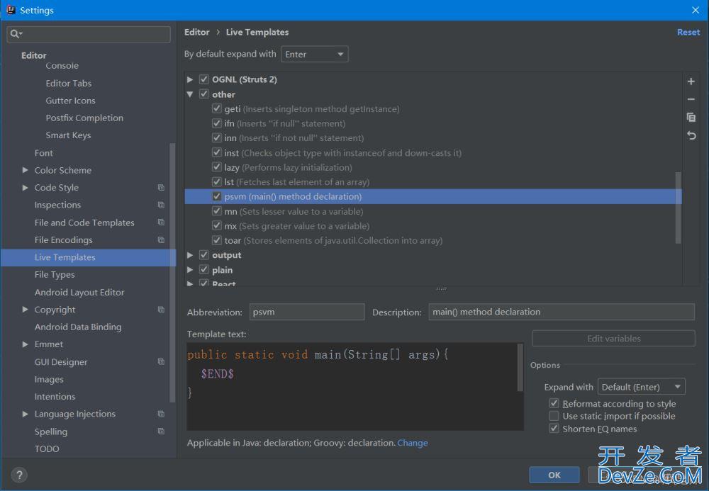Expand the output template group
The height and width of the screenshot is (491, 709).
pyautogui.click(x=190, y=255)
